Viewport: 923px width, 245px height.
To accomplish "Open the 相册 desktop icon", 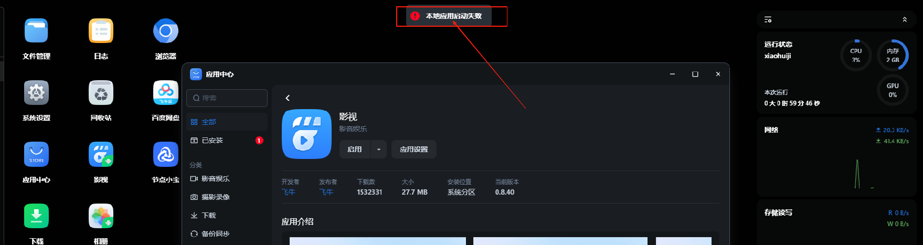I will [101, 216].
